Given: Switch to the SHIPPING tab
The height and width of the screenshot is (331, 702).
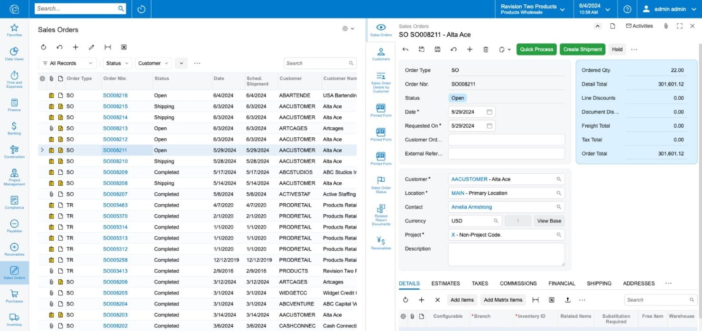Looking at the screenshot, I should pos(599,283).
